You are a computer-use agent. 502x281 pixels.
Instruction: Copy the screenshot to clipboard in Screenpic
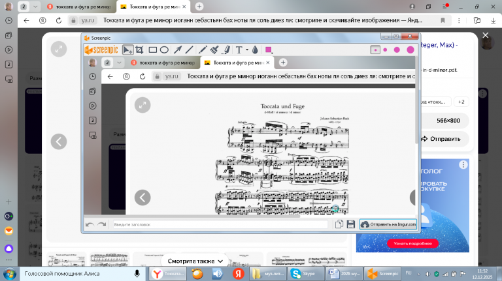(339, 224)
